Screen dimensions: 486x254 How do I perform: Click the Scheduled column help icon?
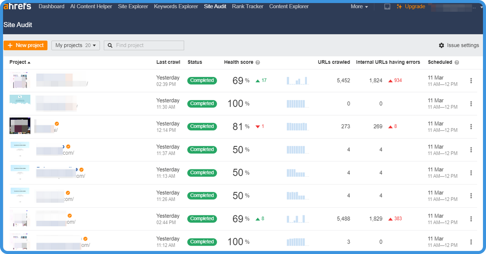point(457,63)
